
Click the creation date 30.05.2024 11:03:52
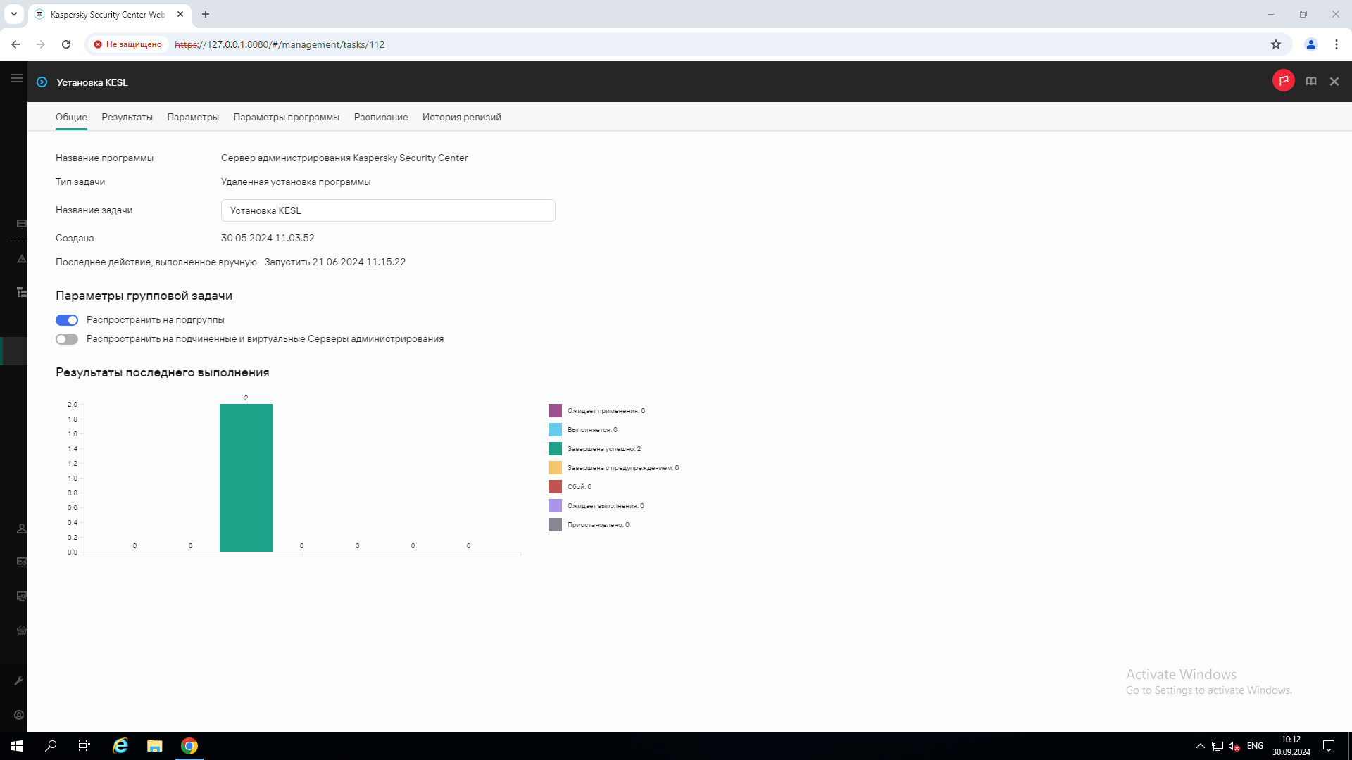click(x=268, y=239)
